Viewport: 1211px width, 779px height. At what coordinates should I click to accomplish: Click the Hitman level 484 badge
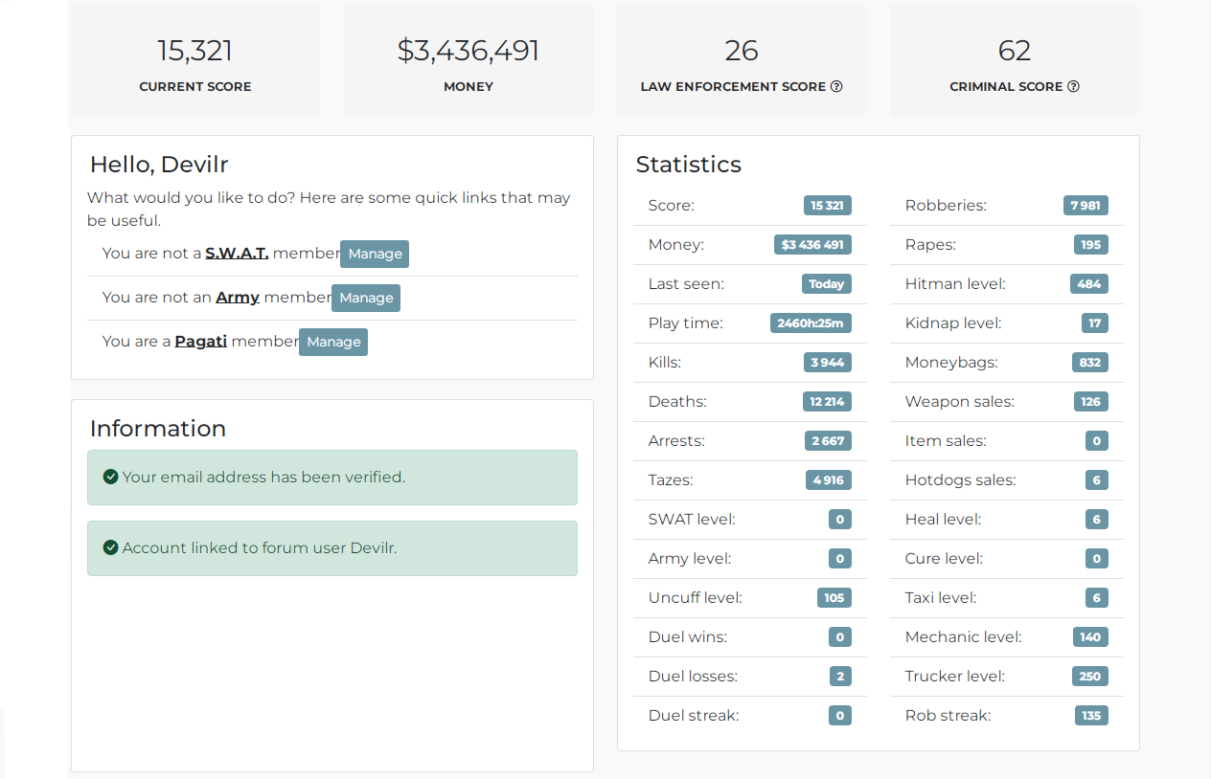tap(1089, 284)
